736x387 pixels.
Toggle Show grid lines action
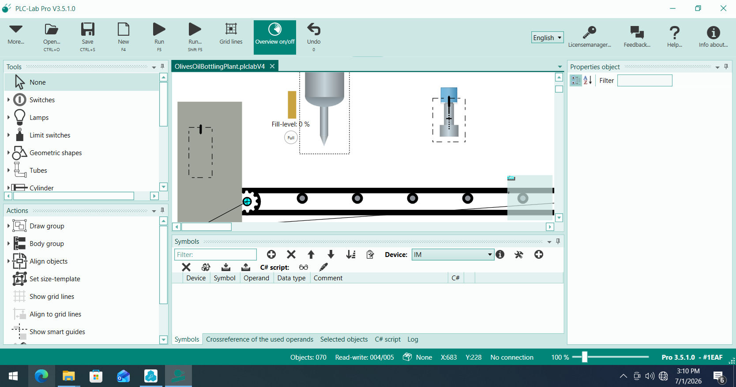click(x=52, y=296)
